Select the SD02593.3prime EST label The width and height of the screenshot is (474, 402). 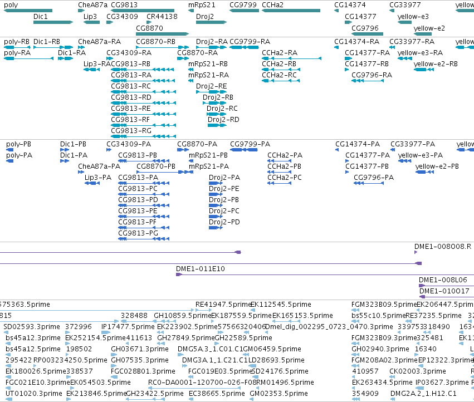click(x=32, y=327)
